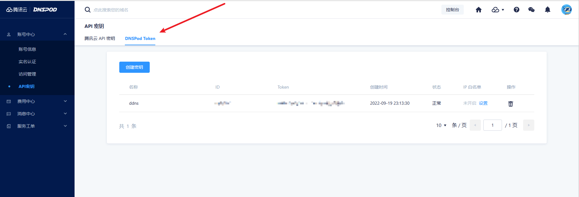Click 设置 link for IP whitelist
The height and width of the screenshot is (197, 579).
[x=483, y=103]
